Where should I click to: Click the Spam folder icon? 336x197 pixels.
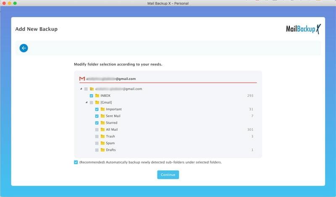pos(102,143)
